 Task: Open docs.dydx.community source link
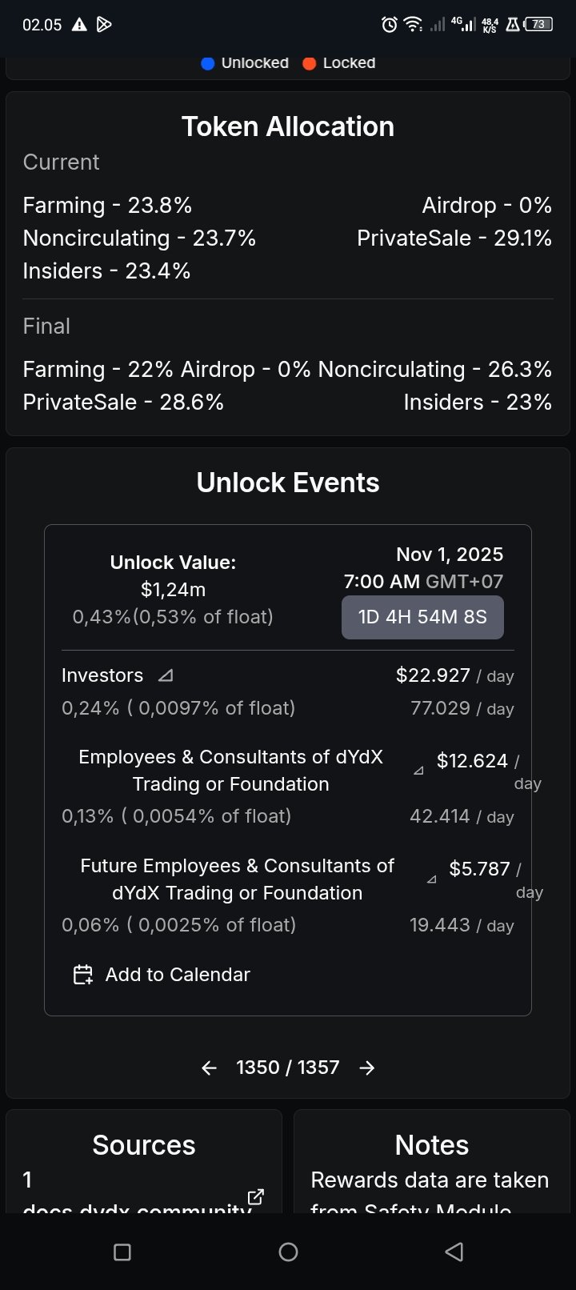click(x=138, y=1207)
